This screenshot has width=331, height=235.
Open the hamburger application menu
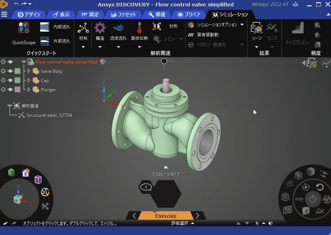coord(4,14)
